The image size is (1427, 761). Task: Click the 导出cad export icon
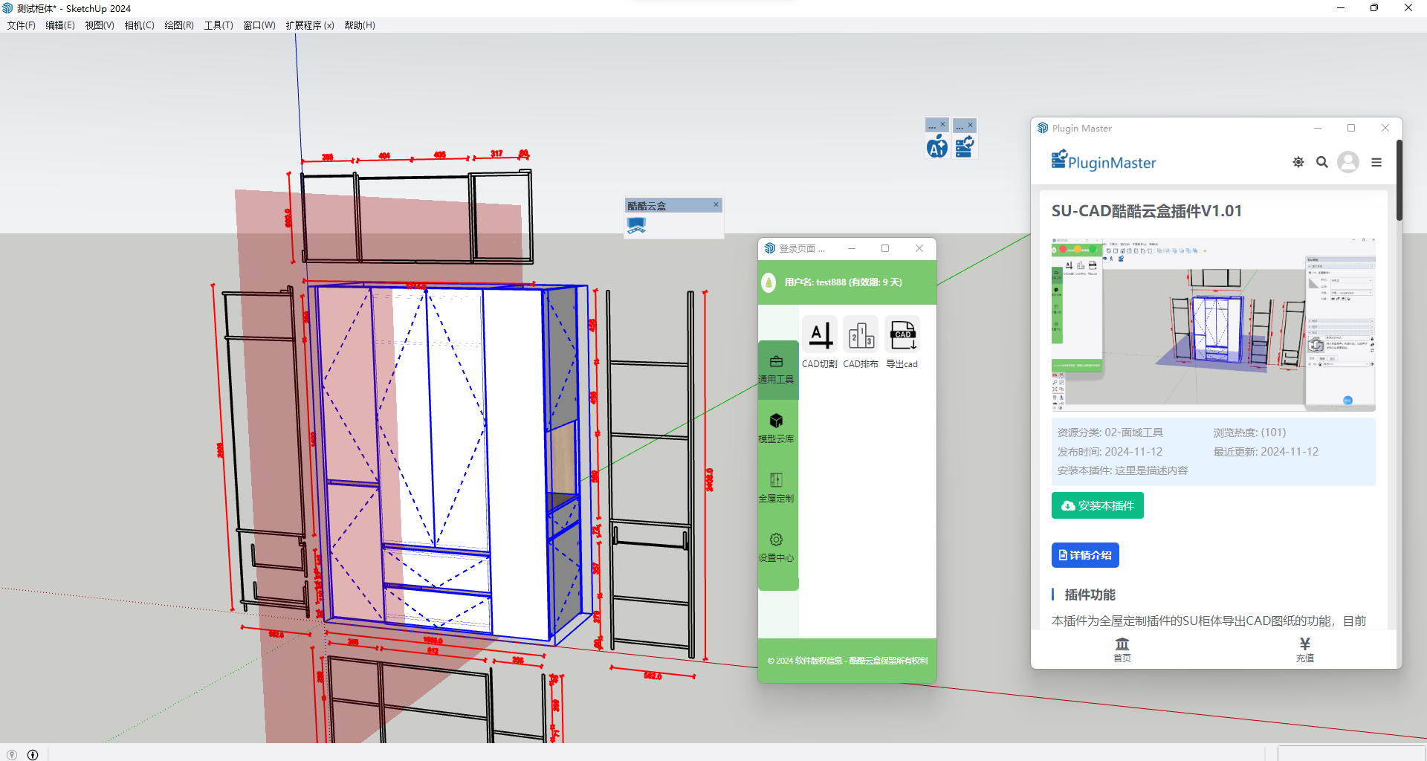[x=902, y=336]
